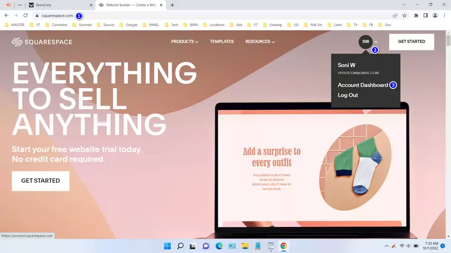Open the BMN bookmark folder
This screenshot has width=451, height=253.
pos(191,25)
